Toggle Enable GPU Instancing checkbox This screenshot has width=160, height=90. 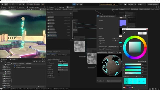[x=120, y=49]
